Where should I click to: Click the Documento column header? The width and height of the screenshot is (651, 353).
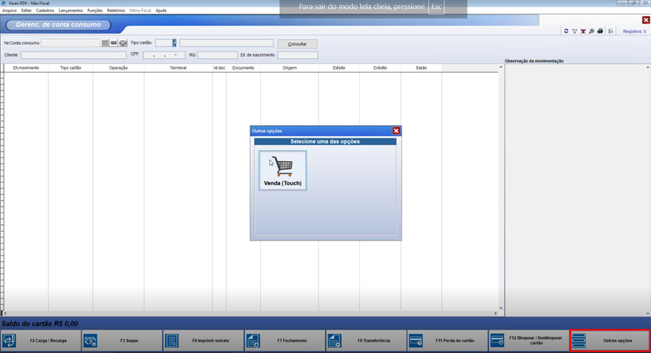coord(243,68)
